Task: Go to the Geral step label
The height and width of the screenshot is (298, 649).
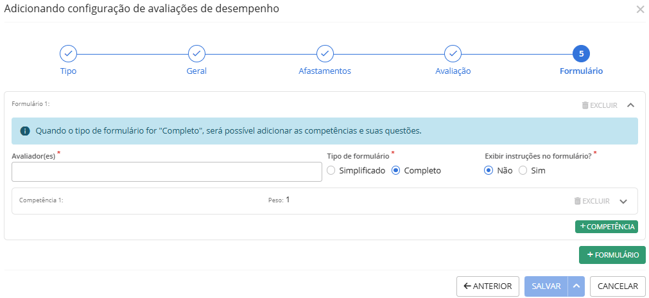Action: [196, 71]
